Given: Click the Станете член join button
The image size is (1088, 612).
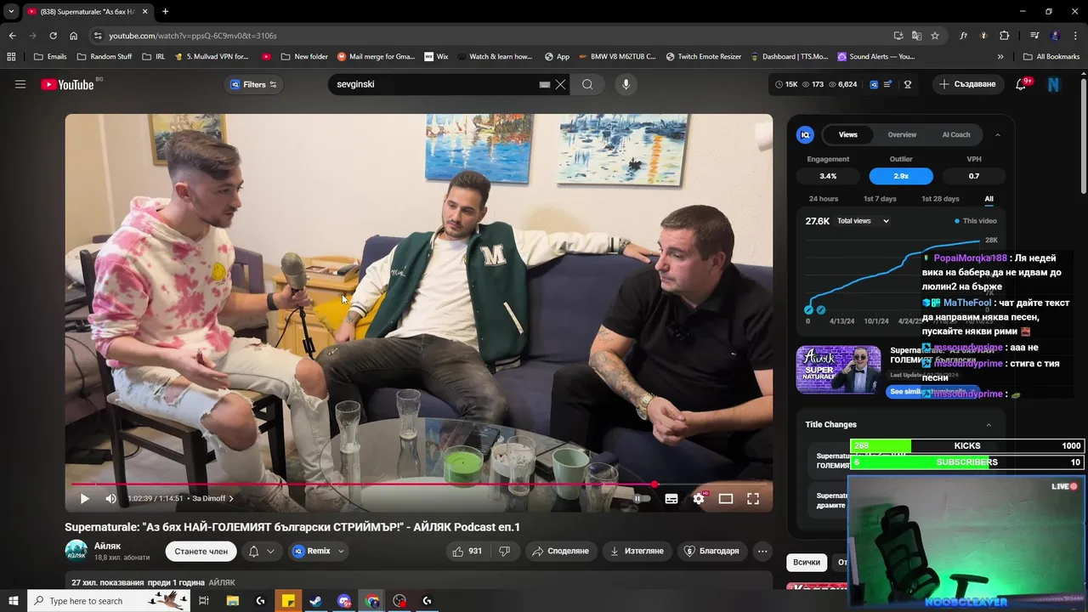Looking at the screenshot, I should click(x=201, y=551).
